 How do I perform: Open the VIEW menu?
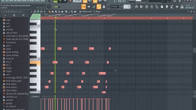(24, 1)
